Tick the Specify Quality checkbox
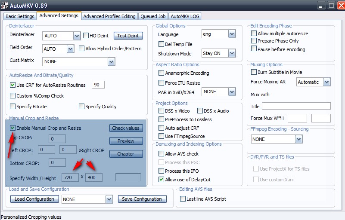 point(81,106)
